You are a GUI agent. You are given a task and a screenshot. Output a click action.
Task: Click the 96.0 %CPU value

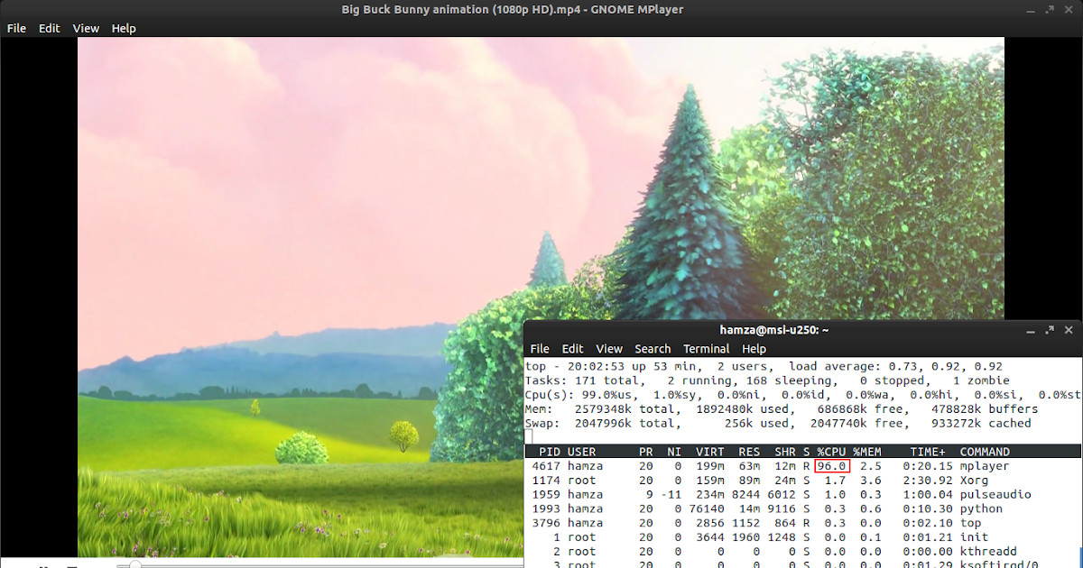pos(831,466)
